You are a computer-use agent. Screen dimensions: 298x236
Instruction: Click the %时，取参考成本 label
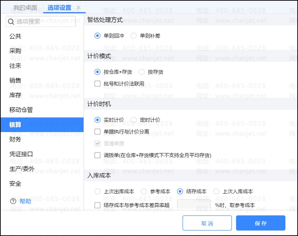point(235,205)
